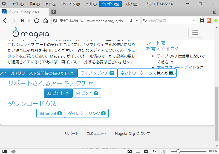
Task: Go forward to next page
Action: point(14,21)
